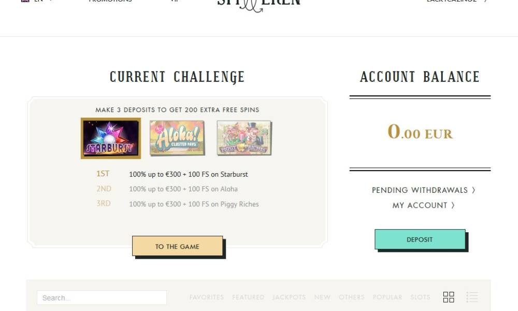Filter games by Jackpots tab
The image size is (518, 311).
click(x=289, y=297)
